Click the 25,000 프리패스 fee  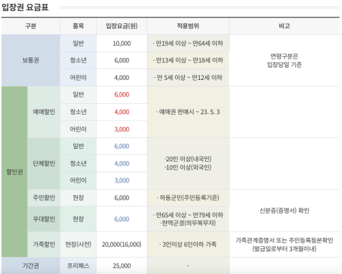pyautogui.click(x=122, y=266)
